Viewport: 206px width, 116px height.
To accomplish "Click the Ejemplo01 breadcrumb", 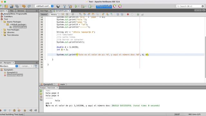I will 48,84.
